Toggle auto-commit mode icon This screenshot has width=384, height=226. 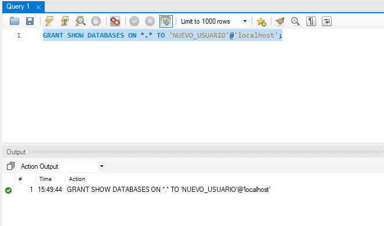(166, 21)
